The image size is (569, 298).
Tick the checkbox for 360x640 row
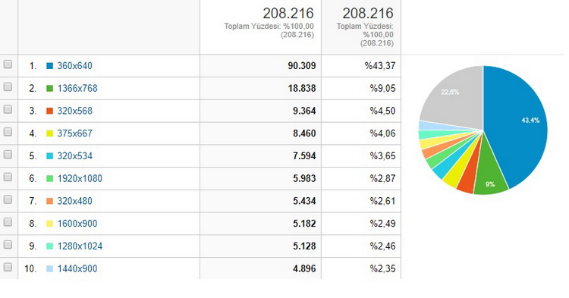click(x=8, y=64)
